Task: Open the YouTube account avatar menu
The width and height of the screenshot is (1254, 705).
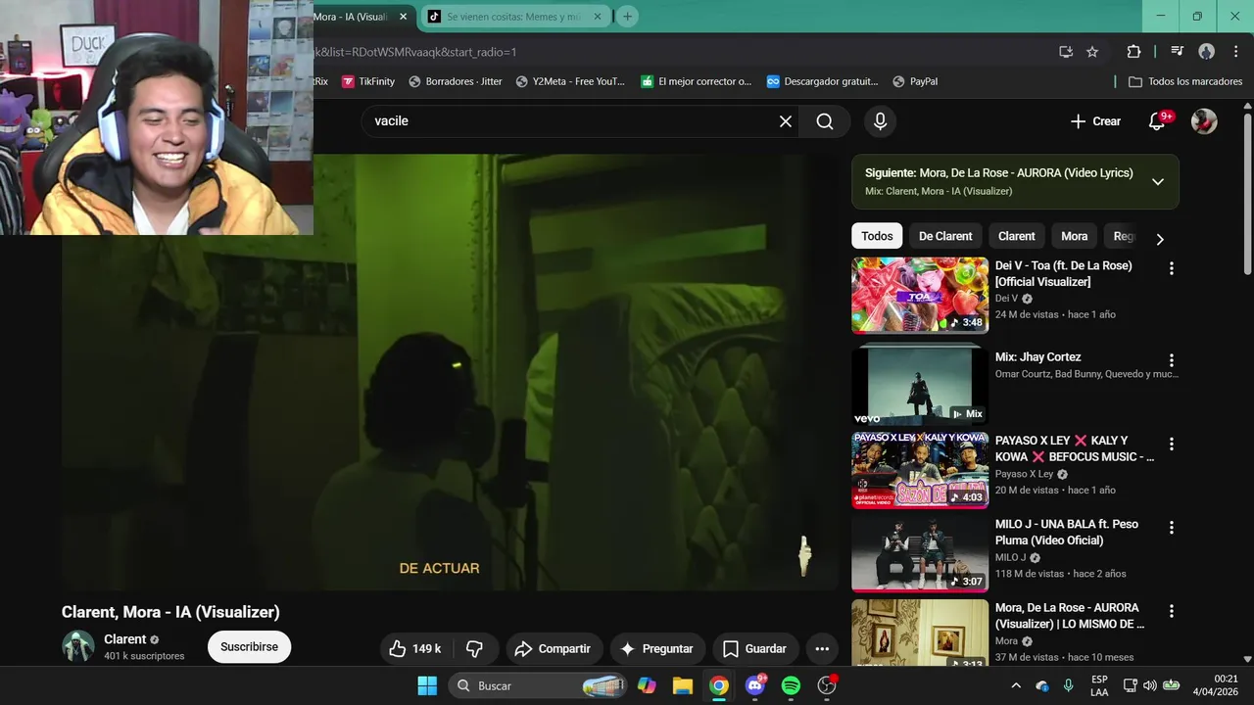Action: pyautogui.click(x=1204, y=121)
